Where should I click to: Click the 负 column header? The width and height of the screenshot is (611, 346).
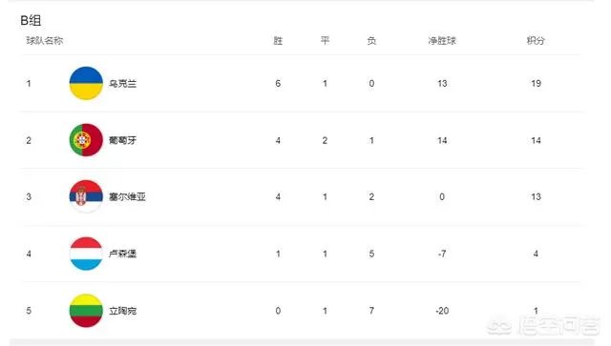pyautogui.click(x=371, y=40)
